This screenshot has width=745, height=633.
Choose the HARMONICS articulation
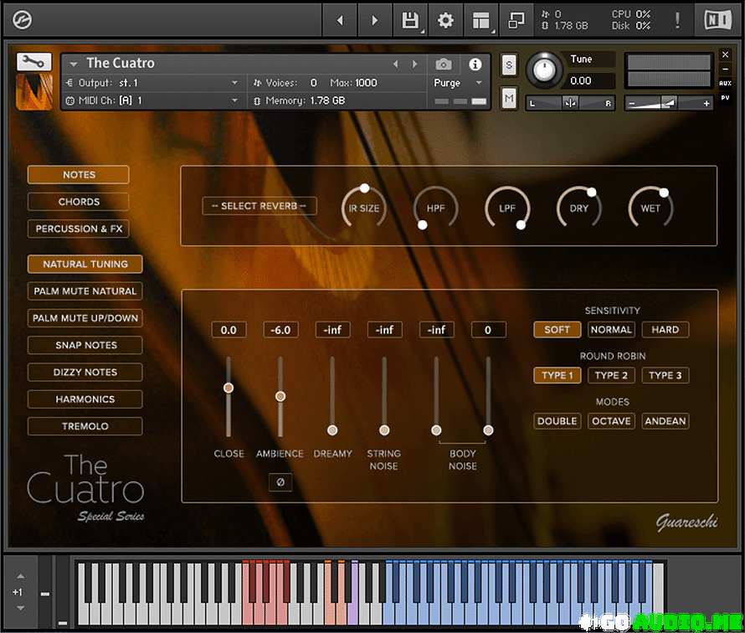pyautogui.click(x=85, y=399)
